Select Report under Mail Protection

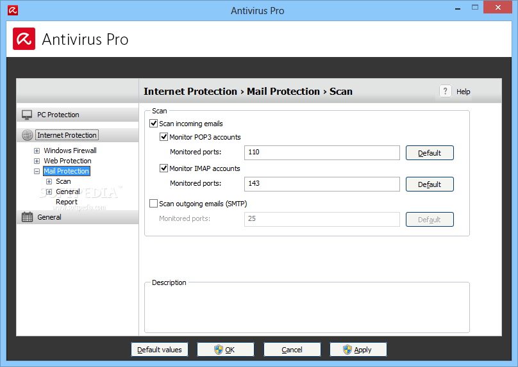(67, 202)
